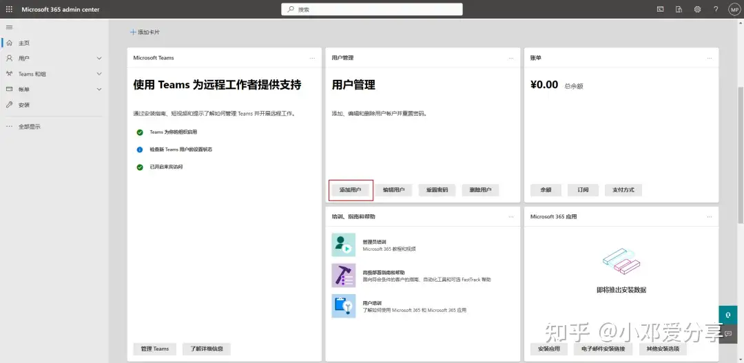
Task: Click the 其他安装选项 button
Action: [663, 349]
